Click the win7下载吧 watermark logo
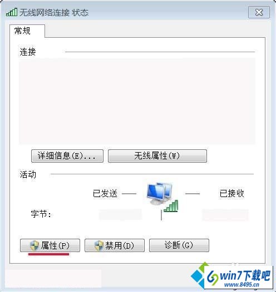 point(231,276)
